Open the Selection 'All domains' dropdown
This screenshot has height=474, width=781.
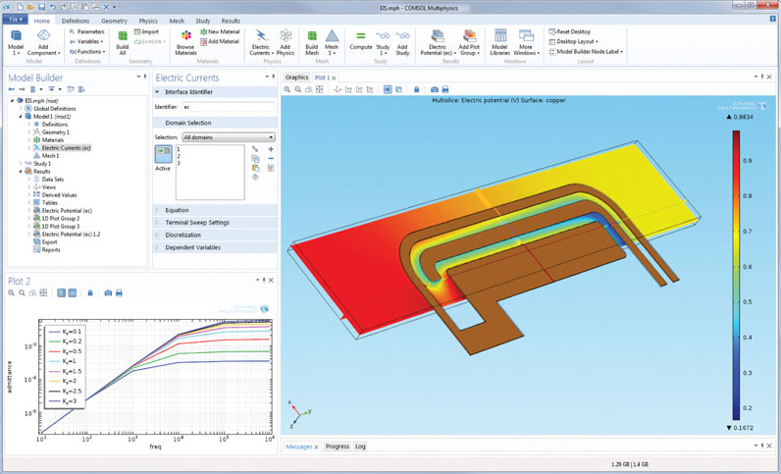229,137
